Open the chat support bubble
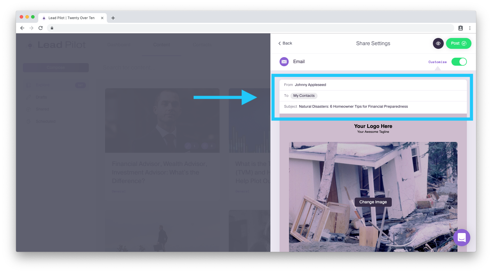Image resolution: width=492 pixels, height=273 pixels. point(461,238)
